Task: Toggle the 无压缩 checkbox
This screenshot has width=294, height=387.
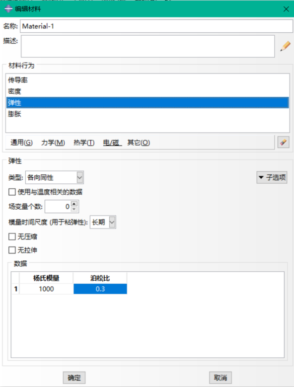Action: pyautogui.click(x=12, y=236)
